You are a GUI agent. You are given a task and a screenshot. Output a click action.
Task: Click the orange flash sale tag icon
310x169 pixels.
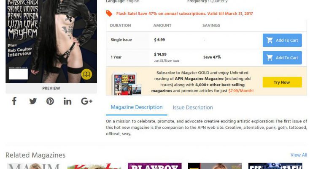[x=109, y=14]
